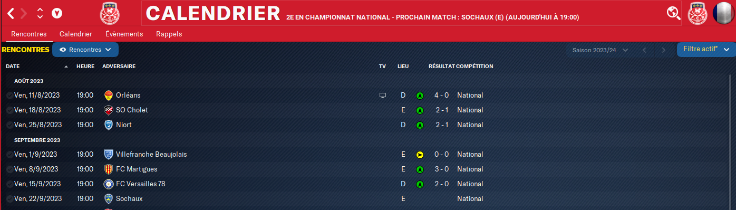Image resolution: width=736 pixels, height=210 pixels.
Task: Click the yellow draw result icon for Villefranche
Action: (x=420, y=155)
